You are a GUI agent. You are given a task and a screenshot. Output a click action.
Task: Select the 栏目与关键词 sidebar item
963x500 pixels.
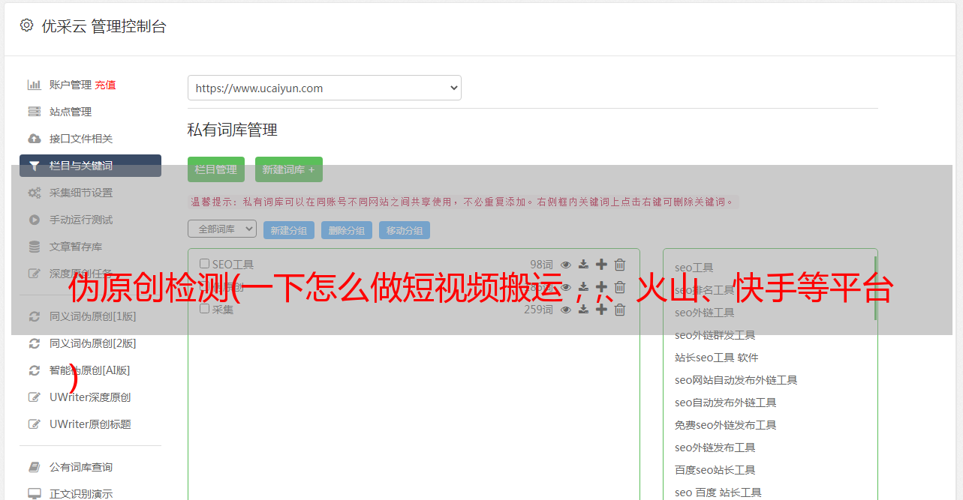pyautogui.click(x=90, y=166)
